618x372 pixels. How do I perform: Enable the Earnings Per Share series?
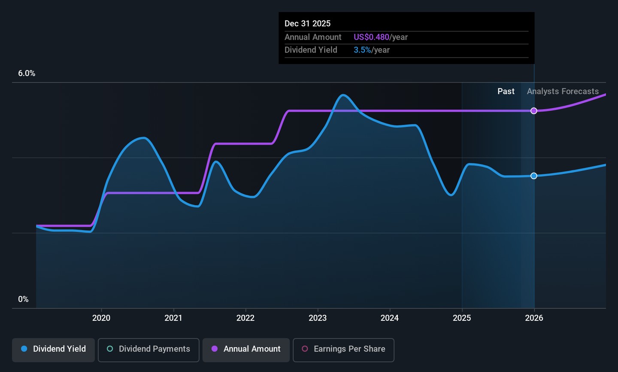click(x=343, y=349)
